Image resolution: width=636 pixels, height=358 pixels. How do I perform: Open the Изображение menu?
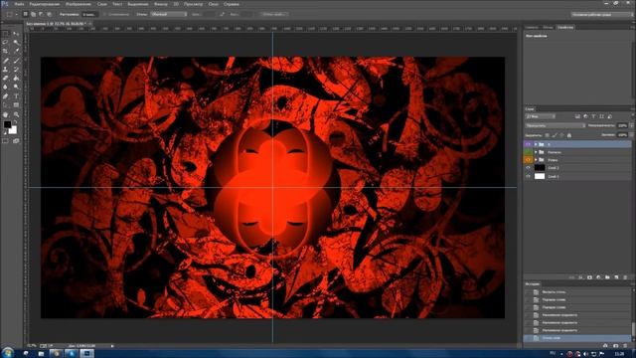pyautogui.click(x=79, y=4)
